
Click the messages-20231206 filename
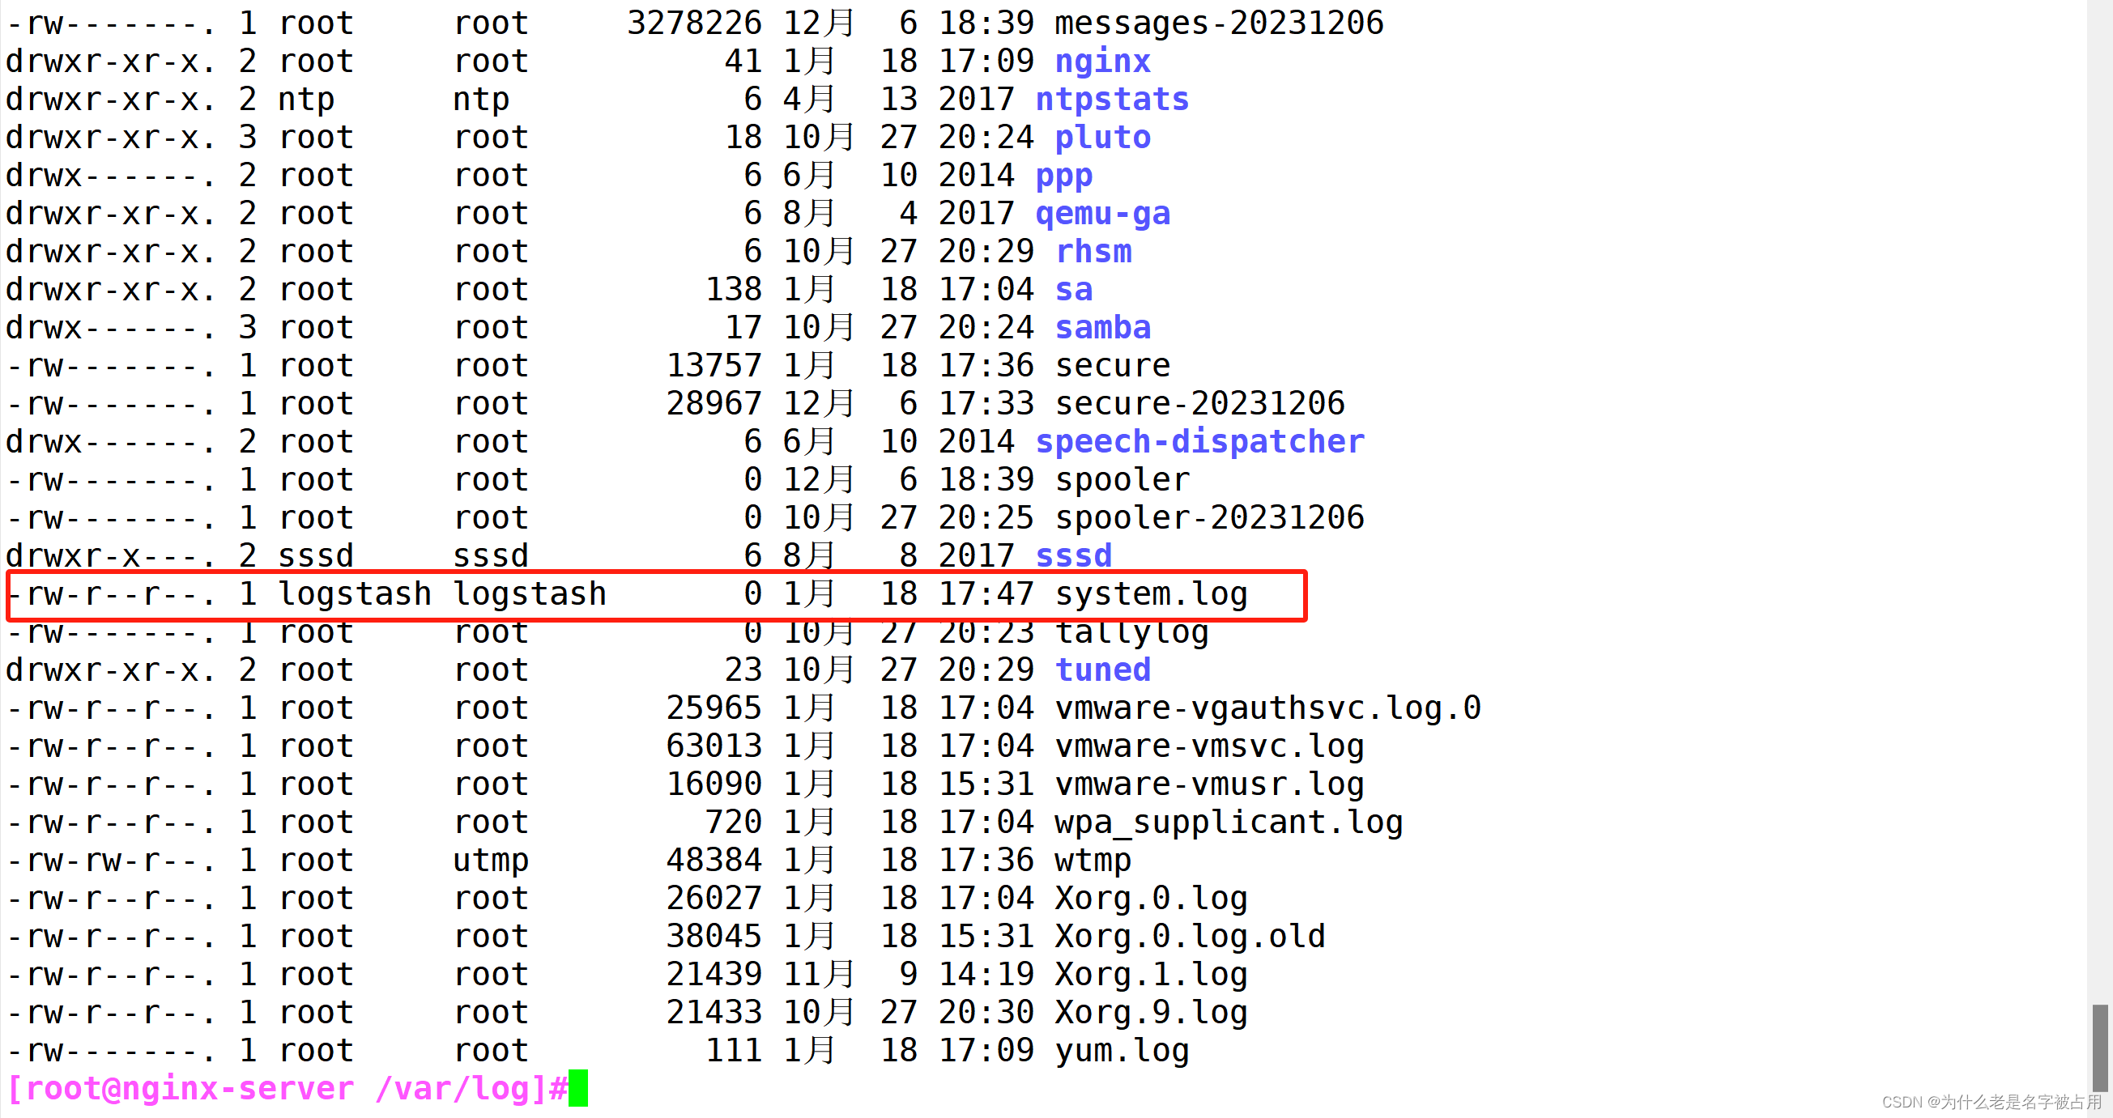(x=1218, y=23)
